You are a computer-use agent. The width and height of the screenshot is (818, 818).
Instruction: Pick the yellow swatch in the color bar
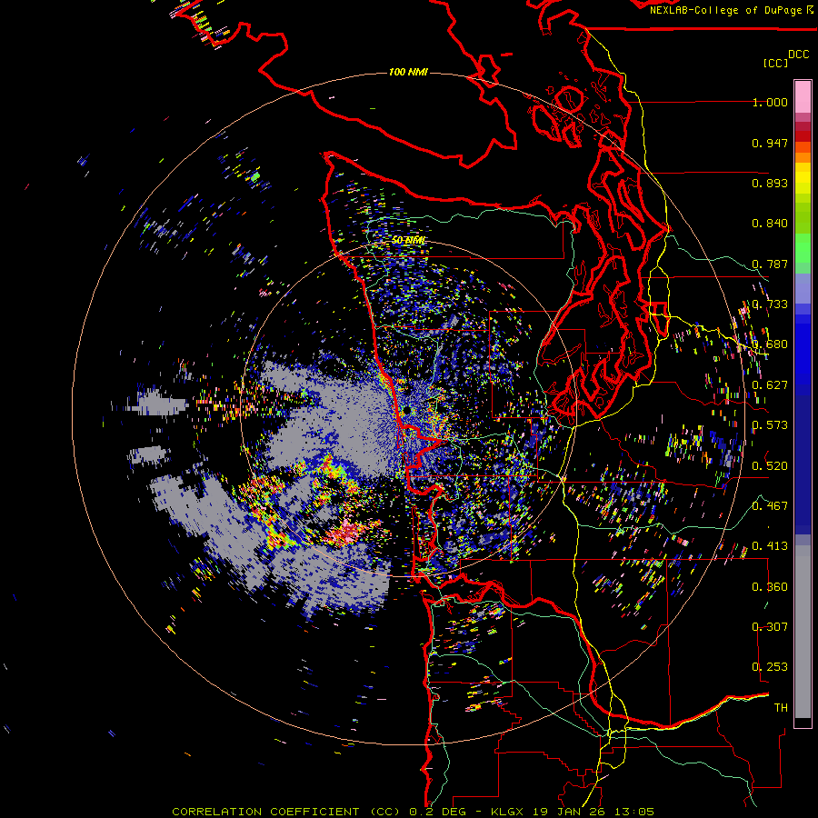[803, 178]
